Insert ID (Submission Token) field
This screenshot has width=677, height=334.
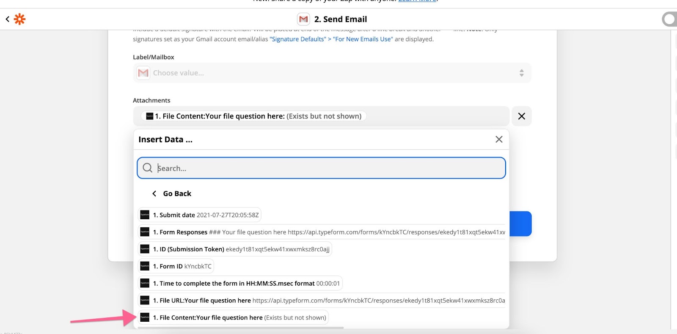235,249
